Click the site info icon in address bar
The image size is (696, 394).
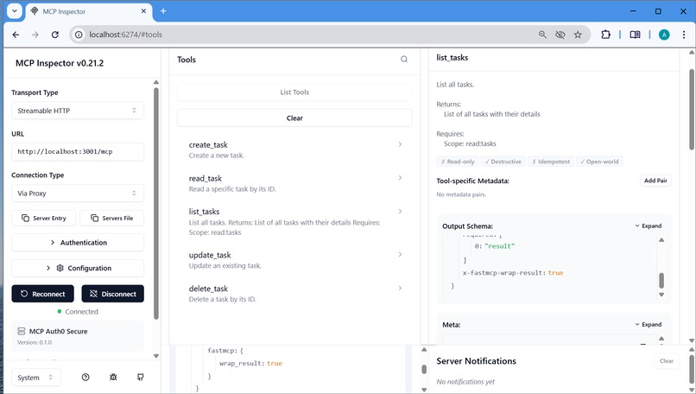coord(79,35)
